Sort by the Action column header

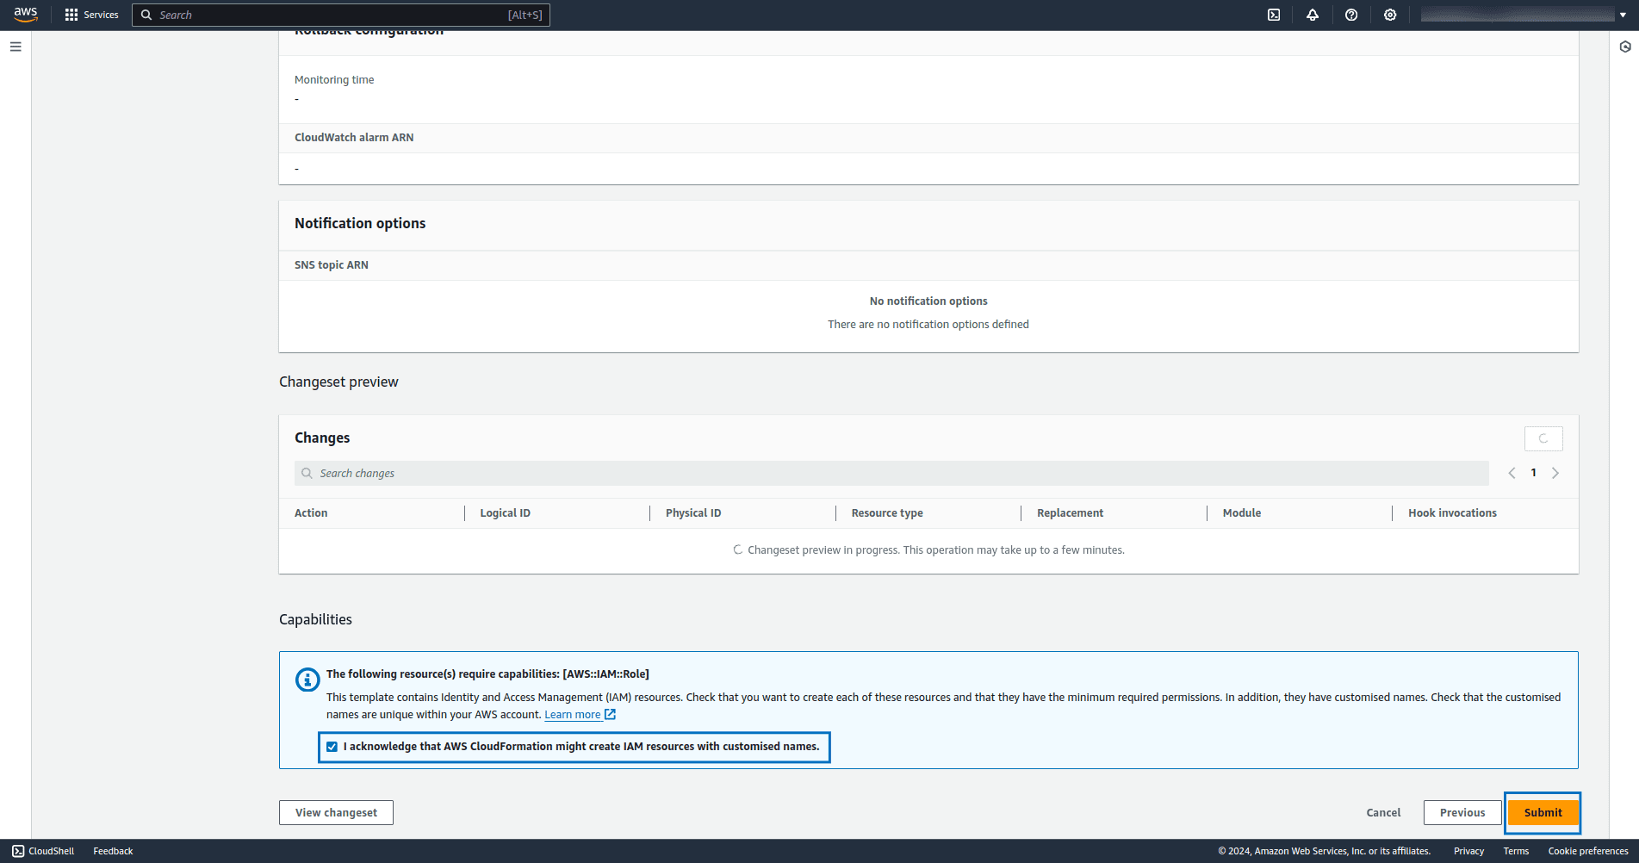311,513
